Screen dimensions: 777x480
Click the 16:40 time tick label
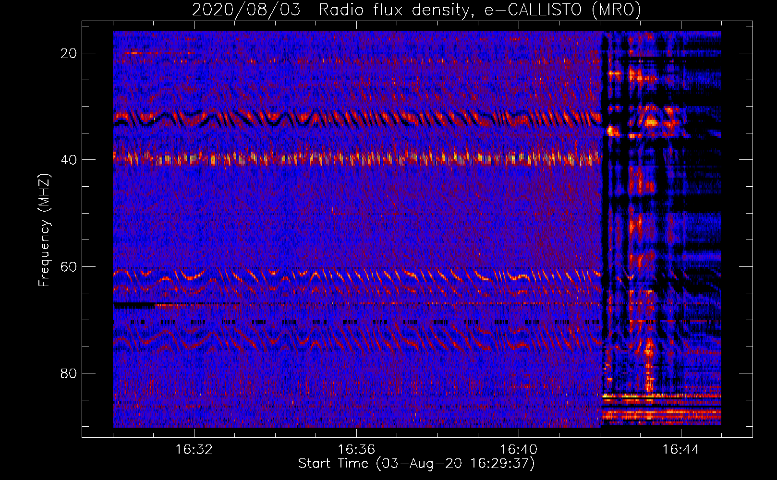(x=519, y=450)
